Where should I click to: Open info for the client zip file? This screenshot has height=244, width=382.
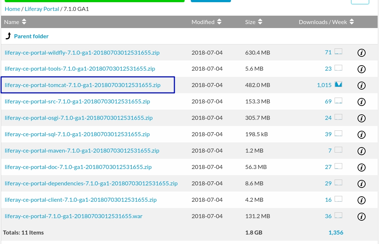tap(361, 200)
